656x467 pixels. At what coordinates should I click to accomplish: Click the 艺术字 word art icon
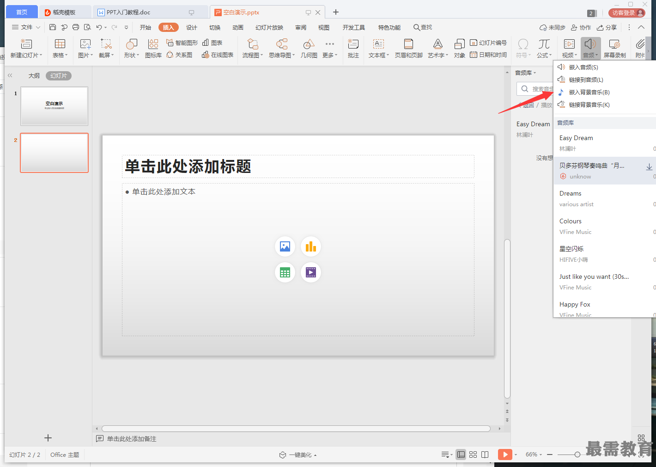[437, 44]
